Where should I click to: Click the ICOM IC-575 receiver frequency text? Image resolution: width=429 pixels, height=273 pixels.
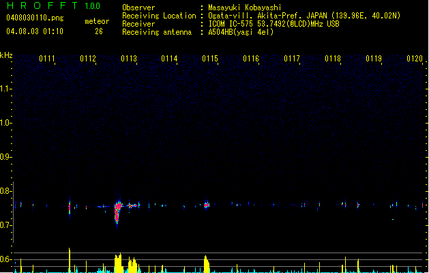[x=273, y=24]
